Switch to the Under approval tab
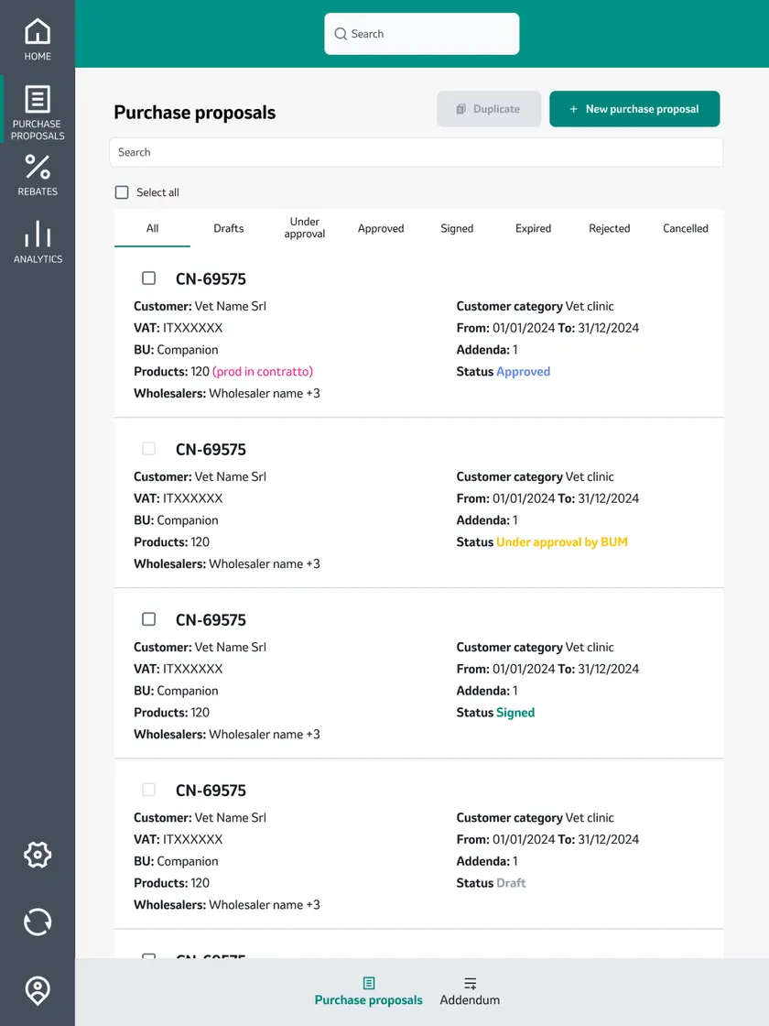 (305, 228)
